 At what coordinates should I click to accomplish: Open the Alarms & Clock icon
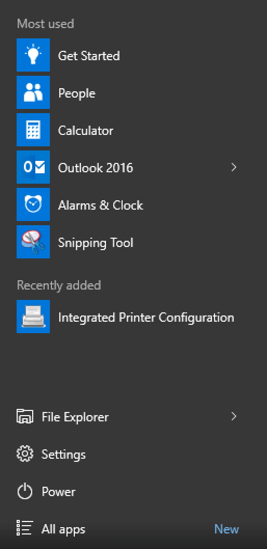tap(33, 204)
